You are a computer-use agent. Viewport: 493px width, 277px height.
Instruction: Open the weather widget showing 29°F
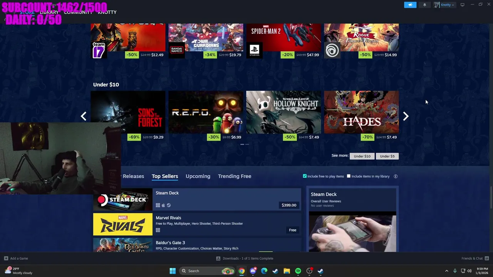point(18,271)
